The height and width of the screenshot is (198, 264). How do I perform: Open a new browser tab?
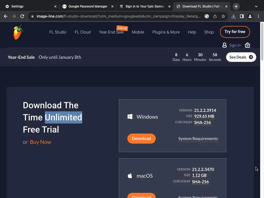coord(236,6)
